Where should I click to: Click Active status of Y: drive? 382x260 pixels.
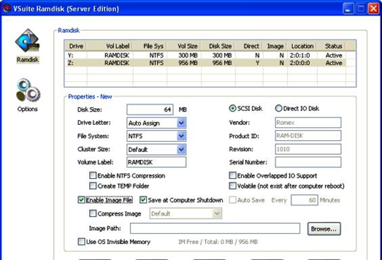[x=334, y=55]
